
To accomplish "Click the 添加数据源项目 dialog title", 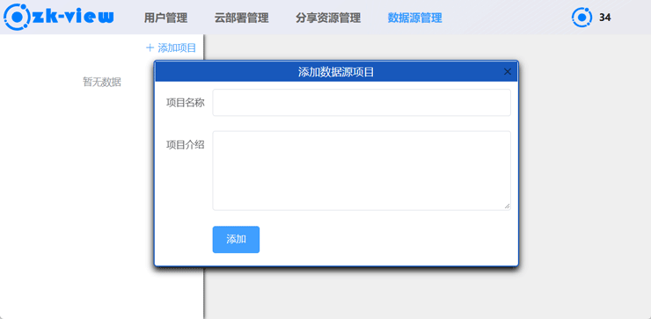I will click(336, 72).
